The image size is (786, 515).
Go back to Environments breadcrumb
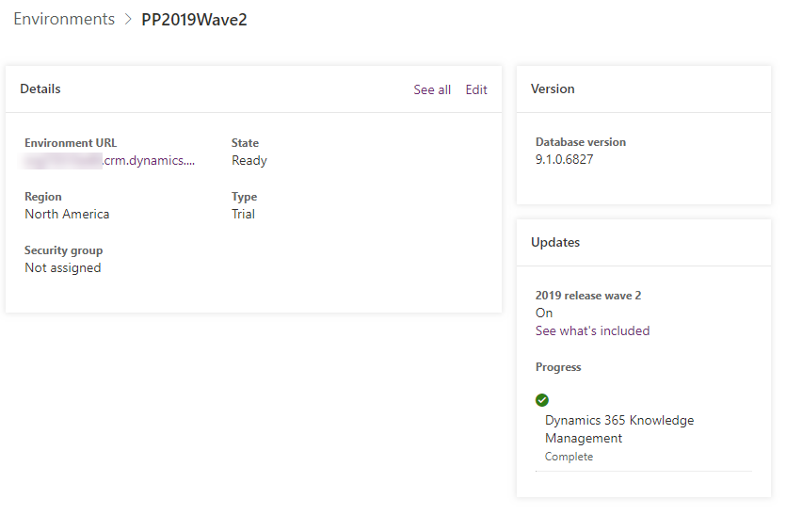pyautogui.click(x=64, y=19)
